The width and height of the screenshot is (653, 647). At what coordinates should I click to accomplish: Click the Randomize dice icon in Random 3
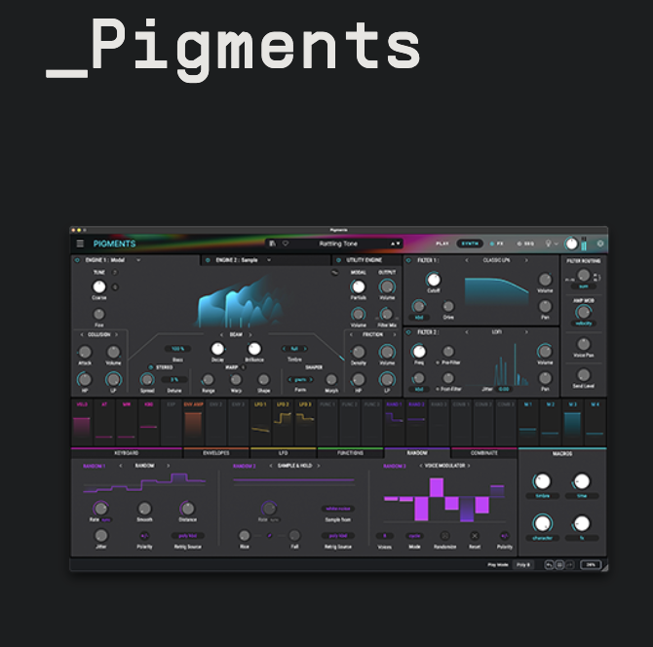tap(444, 536)
